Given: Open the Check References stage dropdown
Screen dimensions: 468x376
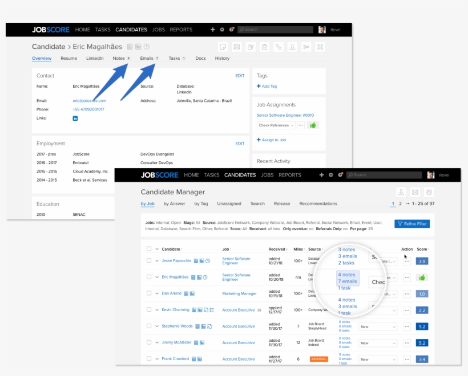Looking at the screenshot, I should 276,125.
